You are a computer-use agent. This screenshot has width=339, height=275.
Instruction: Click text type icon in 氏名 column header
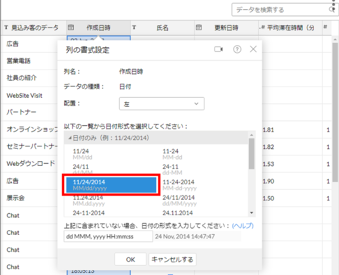point(134,28)
